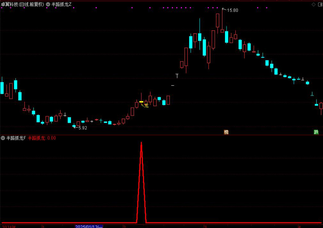Click the 2024年 label on time axis
This screenshot has height=228, width=323.
9,226
